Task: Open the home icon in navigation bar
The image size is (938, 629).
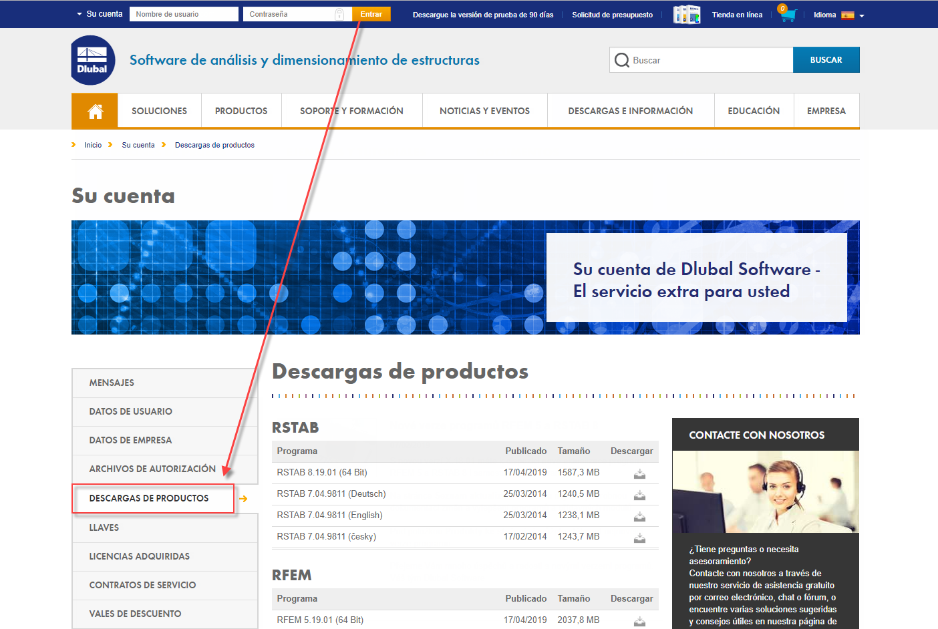Action: (x=95, y=111)
